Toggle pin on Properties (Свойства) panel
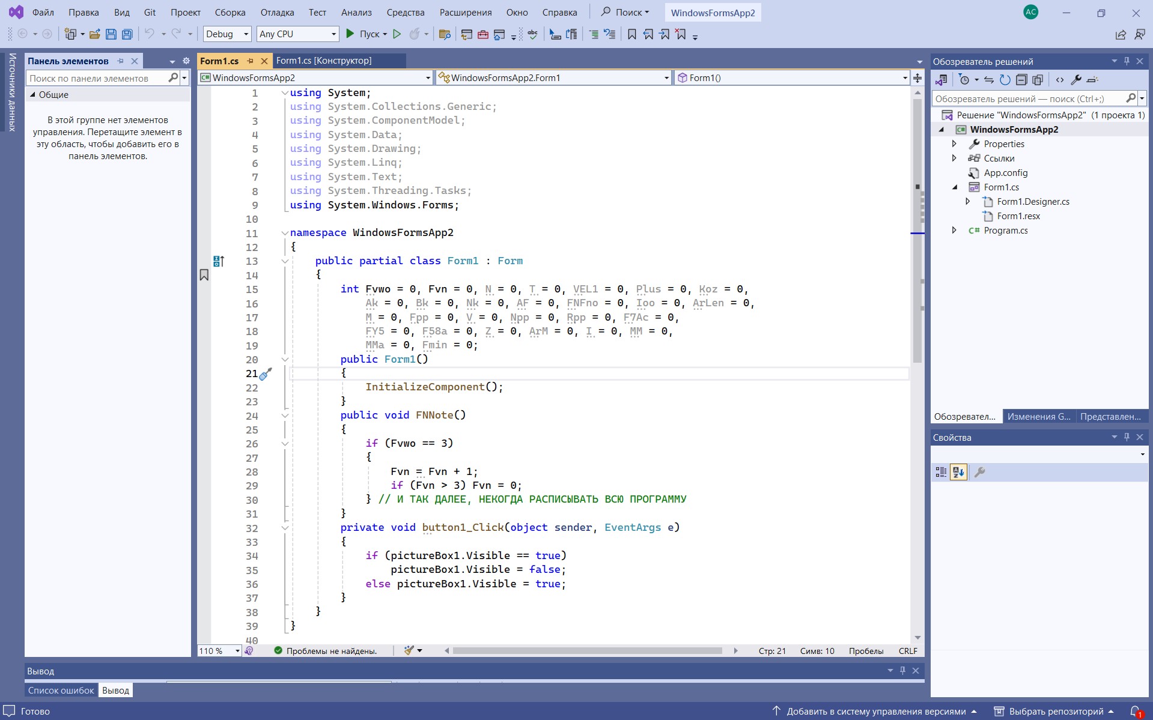 click(1127, 437)
